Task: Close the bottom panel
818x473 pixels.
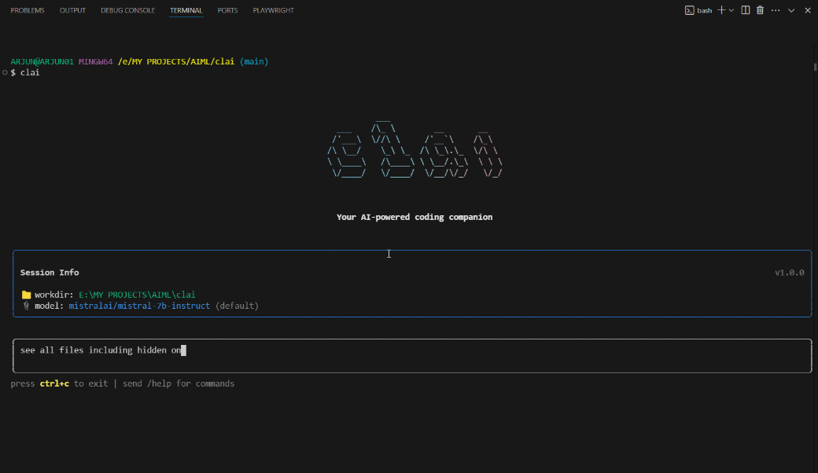Action: pos(807,10)
